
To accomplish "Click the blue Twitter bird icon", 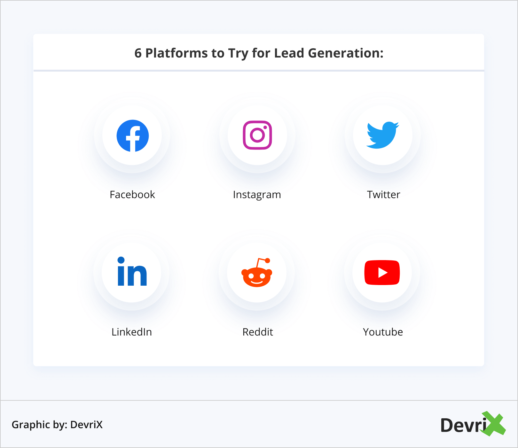I will click(x=382, y=135).
